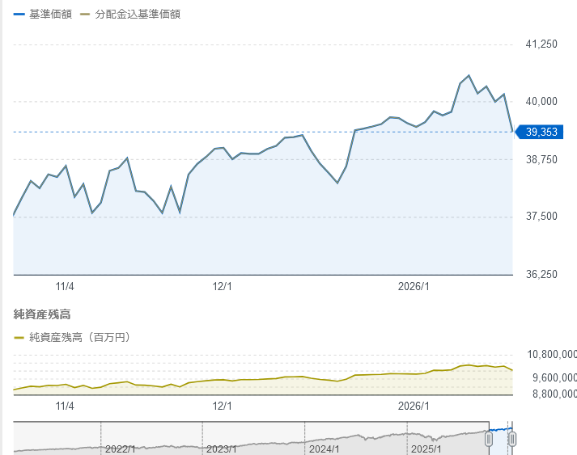Click the blue 39,353 current price tag
The image size is (577, 455).
click(x=541, y=132)
